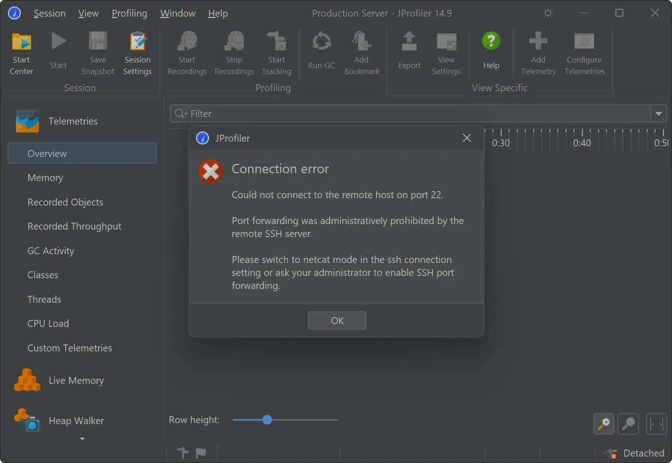Click the signpost icon in status bar
This screenshot has height=463, width=672.
(183, 453)
